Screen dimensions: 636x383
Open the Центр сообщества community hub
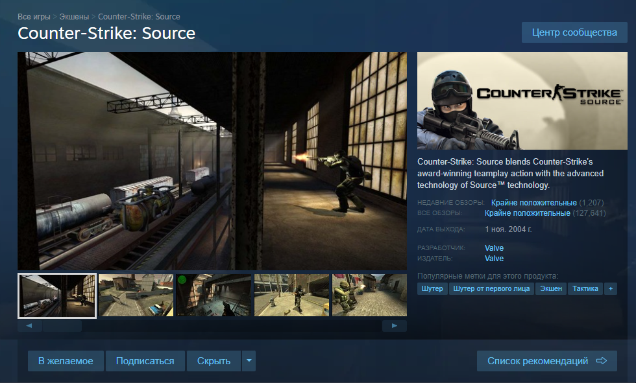(x=574, y=32)
